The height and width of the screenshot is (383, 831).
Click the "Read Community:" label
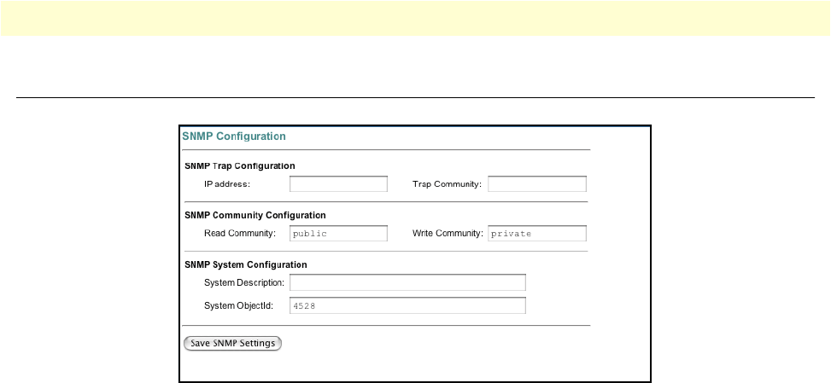(x=240, y=233)
